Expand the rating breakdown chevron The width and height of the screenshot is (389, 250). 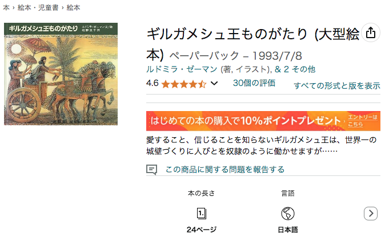coord(214,84)
